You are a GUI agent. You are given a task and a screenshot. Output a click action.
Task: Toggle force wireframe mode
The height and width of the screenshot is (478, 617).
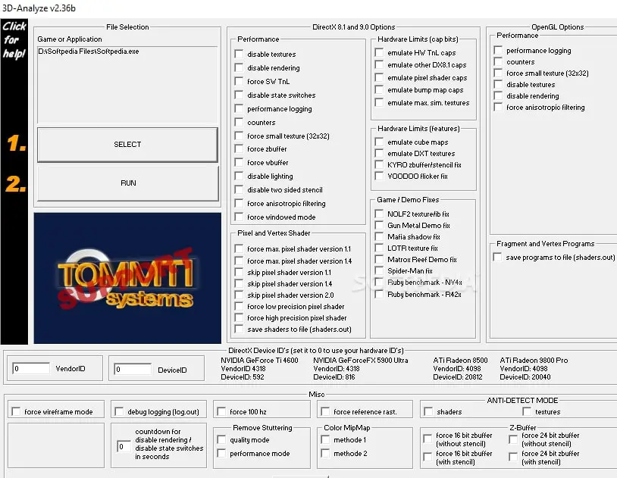click(16, 412)
